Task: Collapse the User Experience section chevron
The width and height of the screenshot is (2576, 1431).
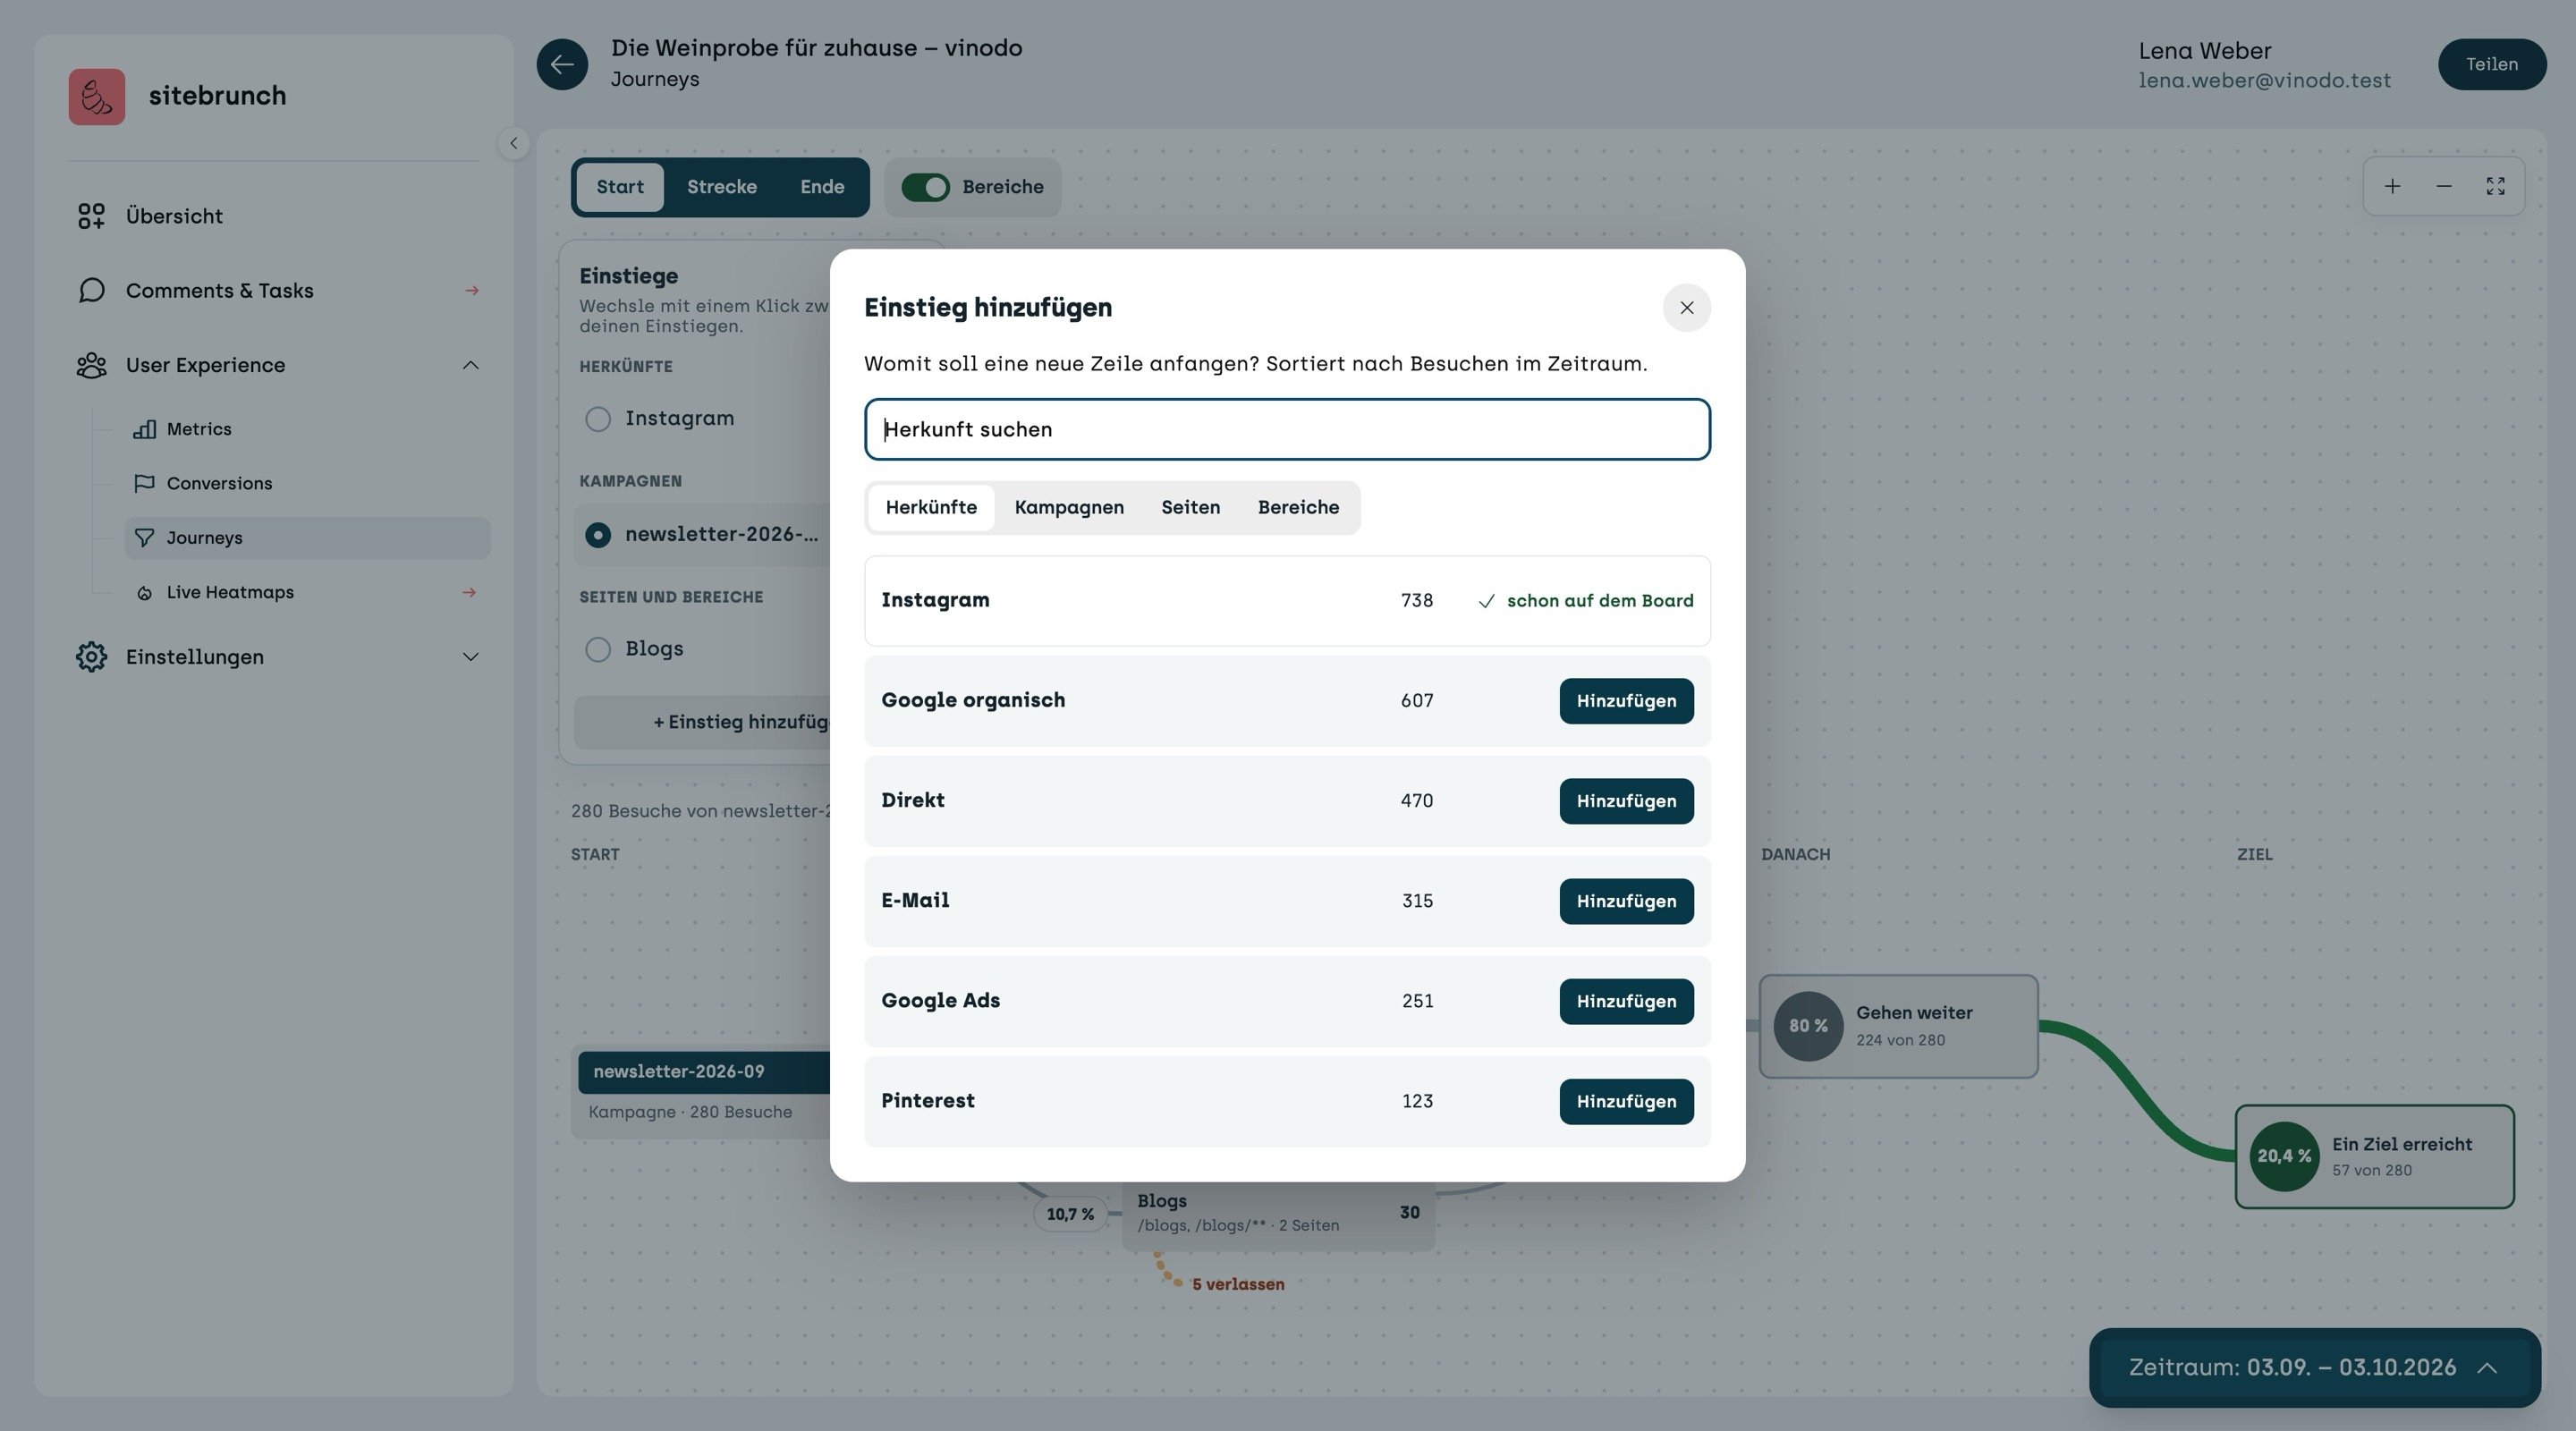Action: click(471, 365)
